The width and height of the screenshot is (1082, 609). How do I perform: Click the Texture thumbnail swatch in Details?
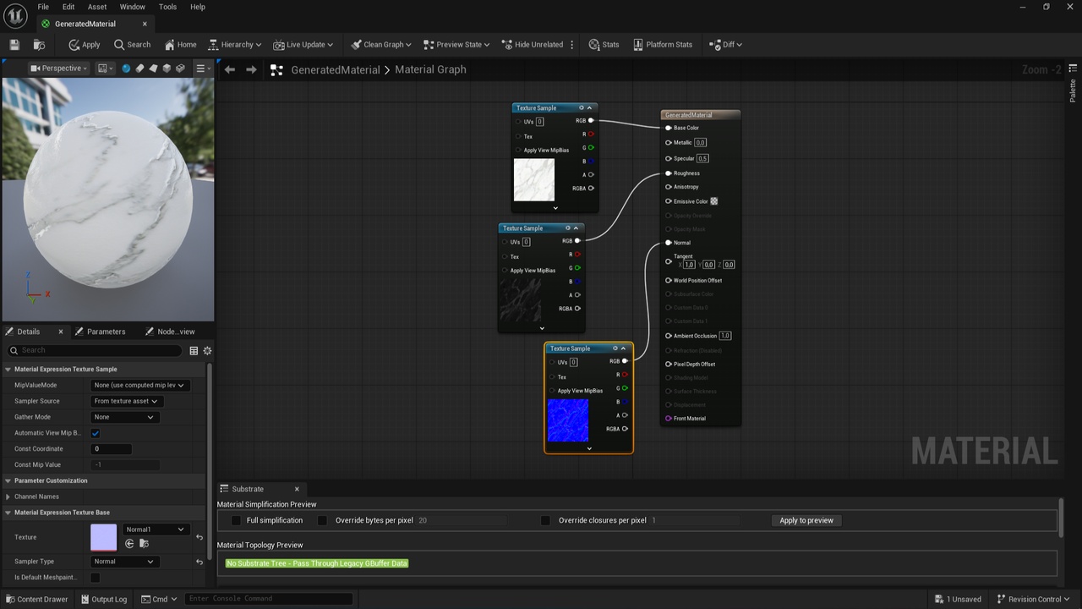(104, 537)
